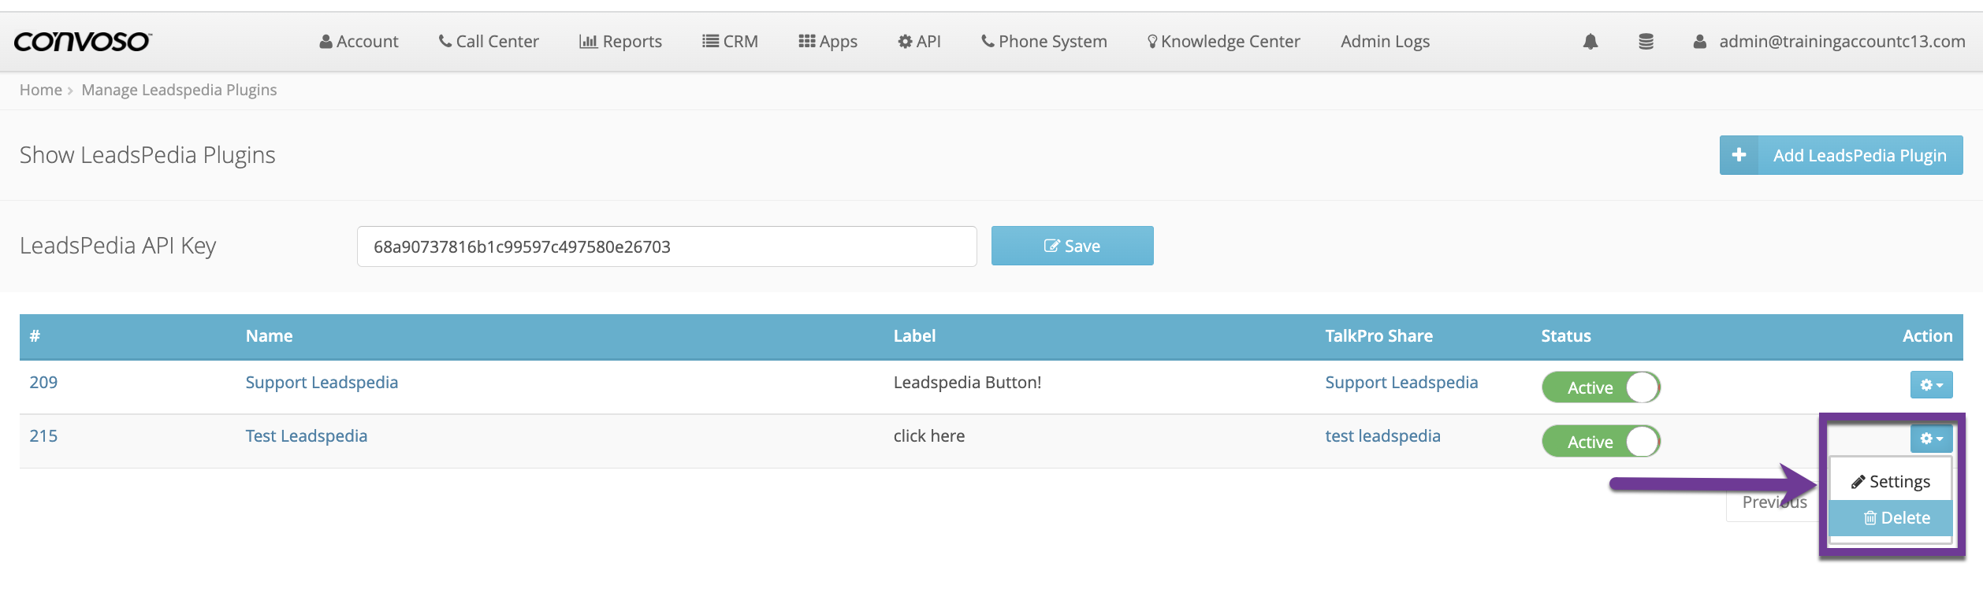
Task: Expand gear dropdown for Support Leadspedia row
Action: pos(1930,385)
